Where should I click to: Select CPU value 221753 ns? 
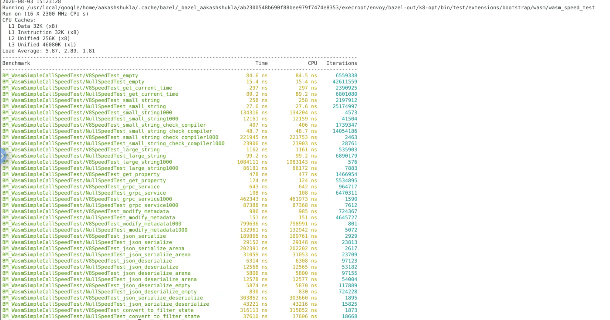point(303,137)
